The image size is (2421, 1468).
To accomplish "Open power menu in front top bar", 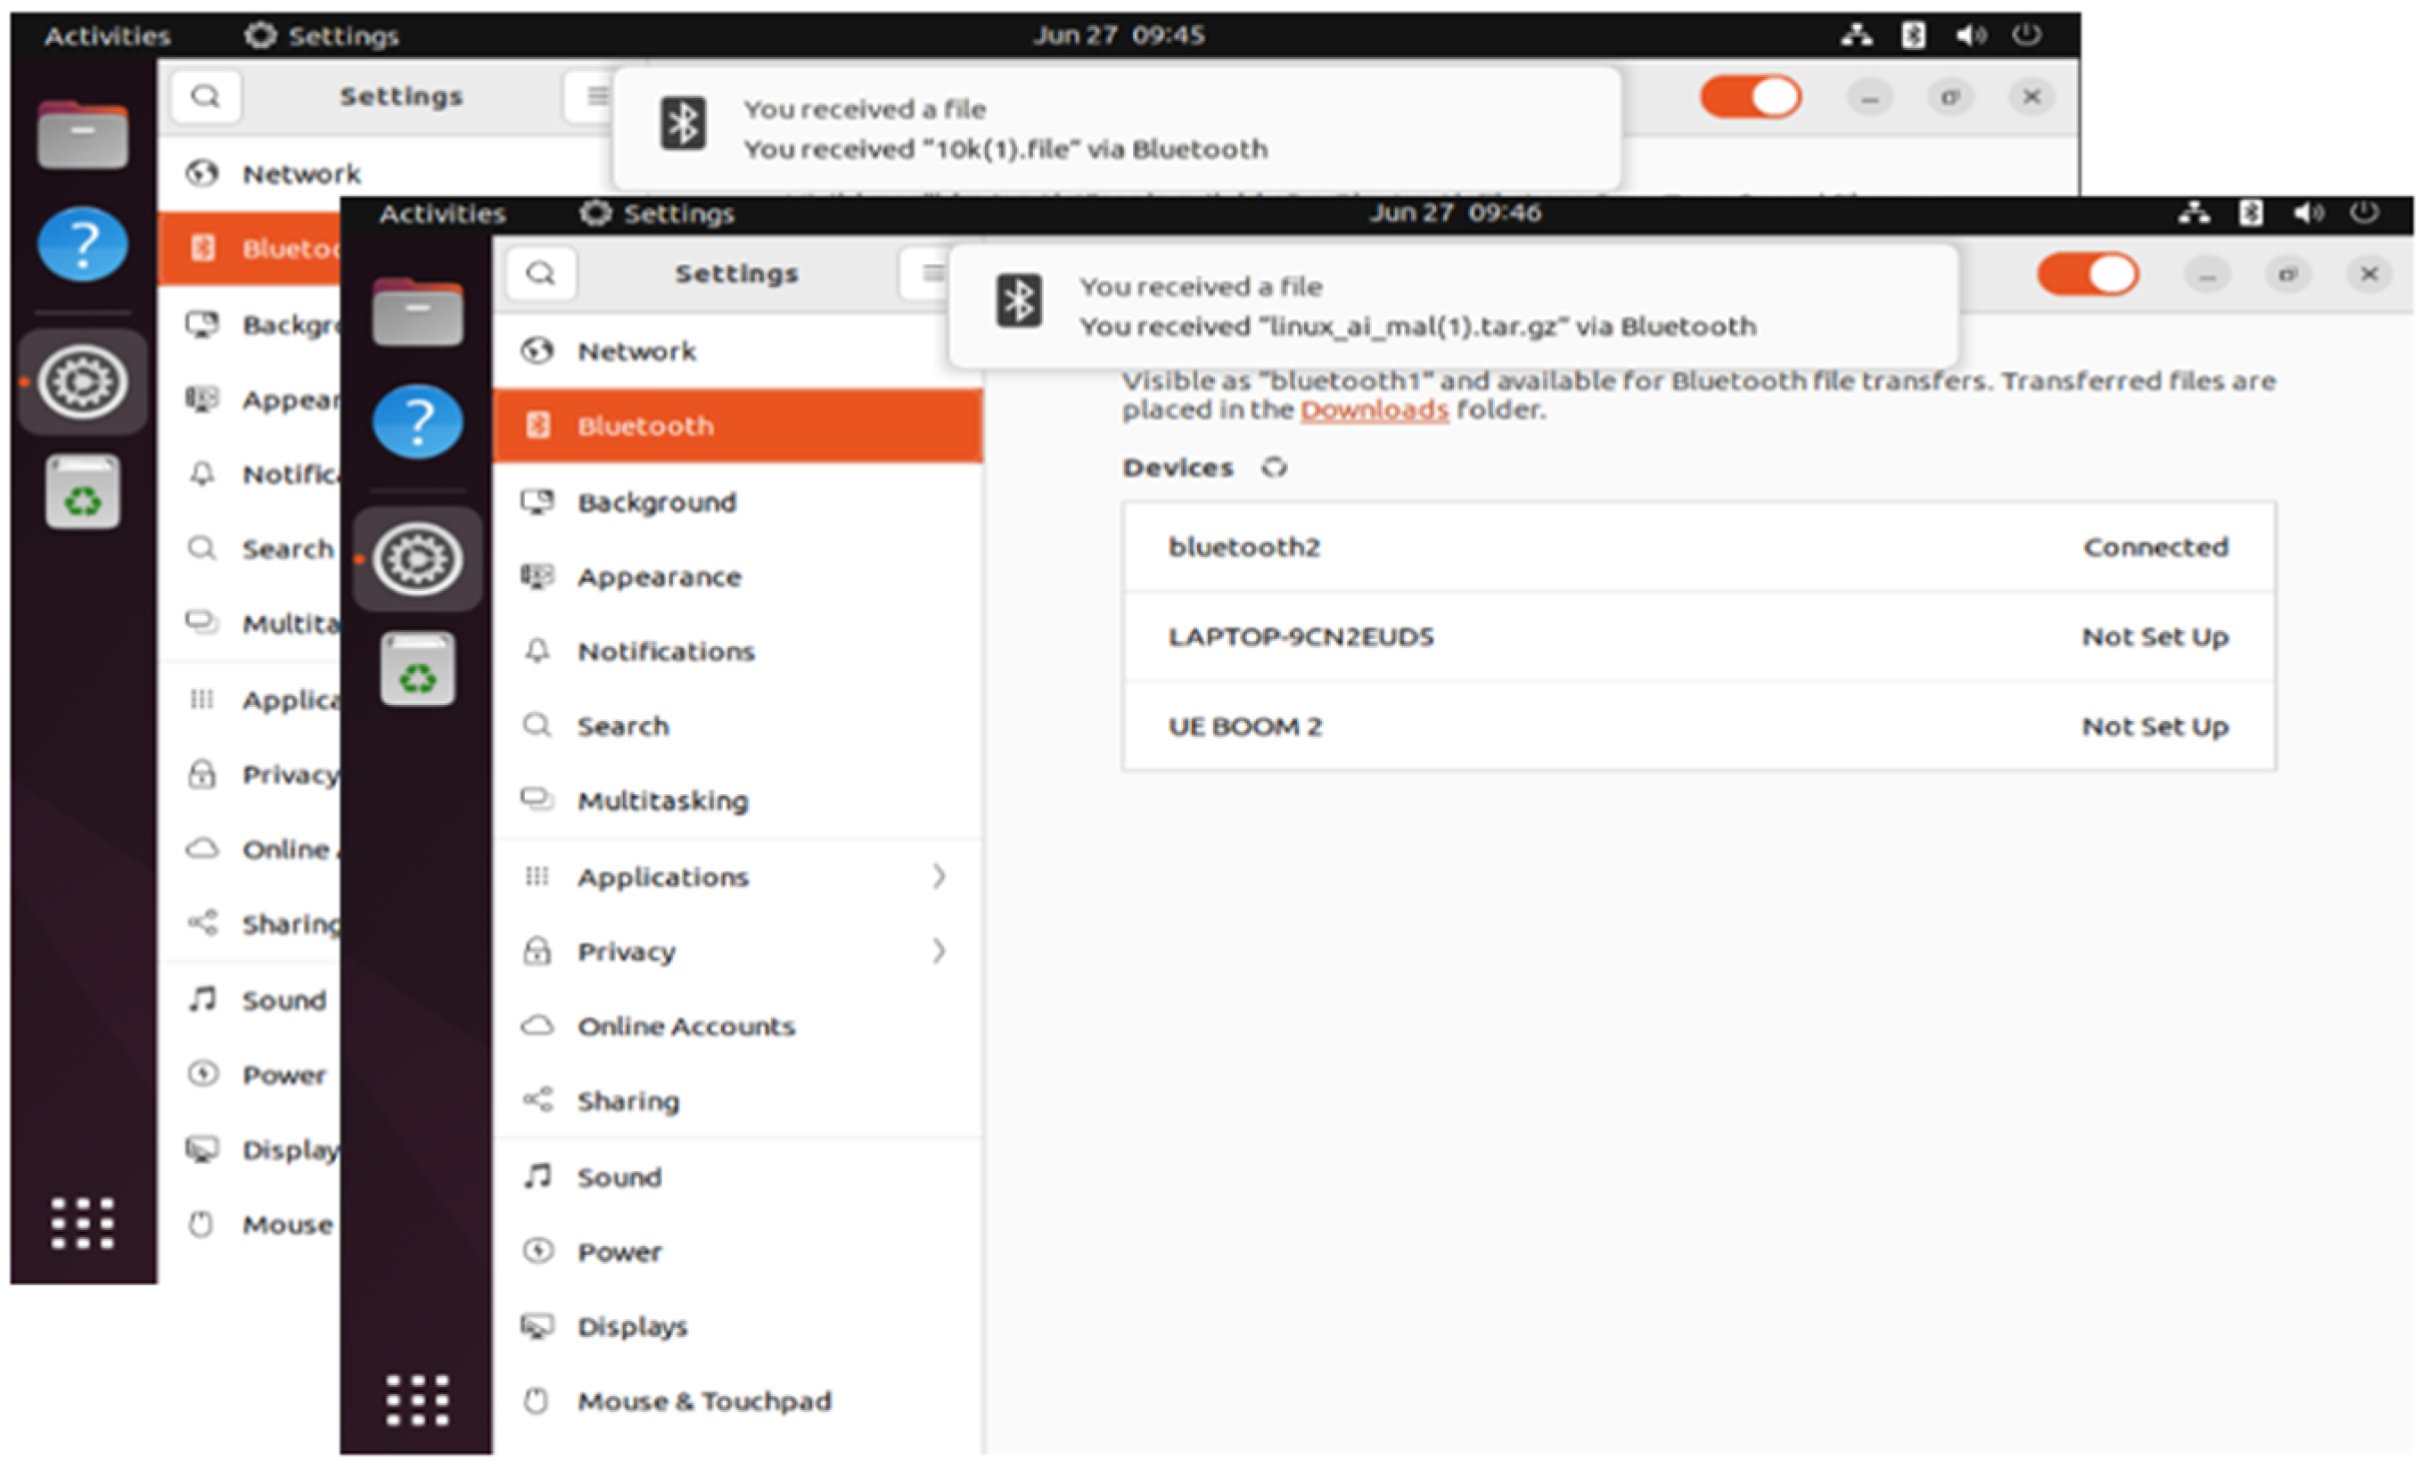I will pyautogui.click(x=2364, y=213).
